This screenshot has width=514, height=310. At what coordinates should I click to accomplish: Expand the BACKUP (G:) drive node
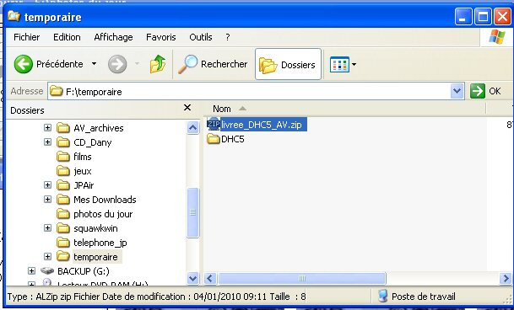31,271
